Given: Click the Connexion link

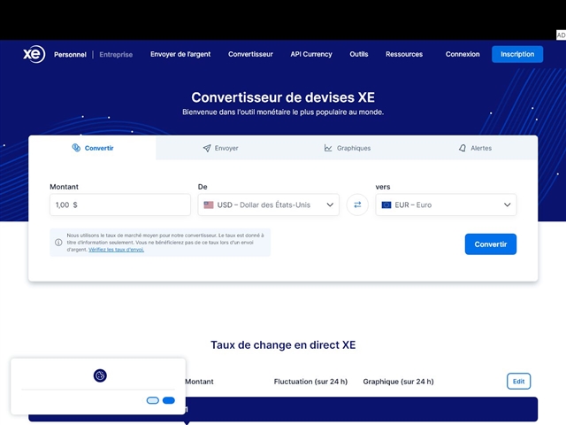Looking at the screenshot, I should click(463, 54).
